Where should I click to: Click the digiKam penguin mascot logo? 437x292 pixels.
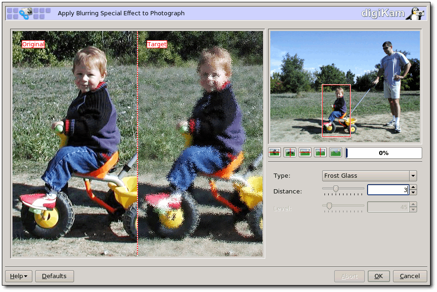(x=414, y=13)
